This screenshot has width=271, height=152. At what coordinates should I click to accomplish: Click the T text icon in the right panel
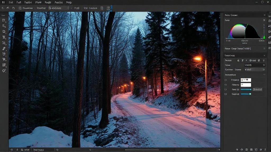coord(242,60)
